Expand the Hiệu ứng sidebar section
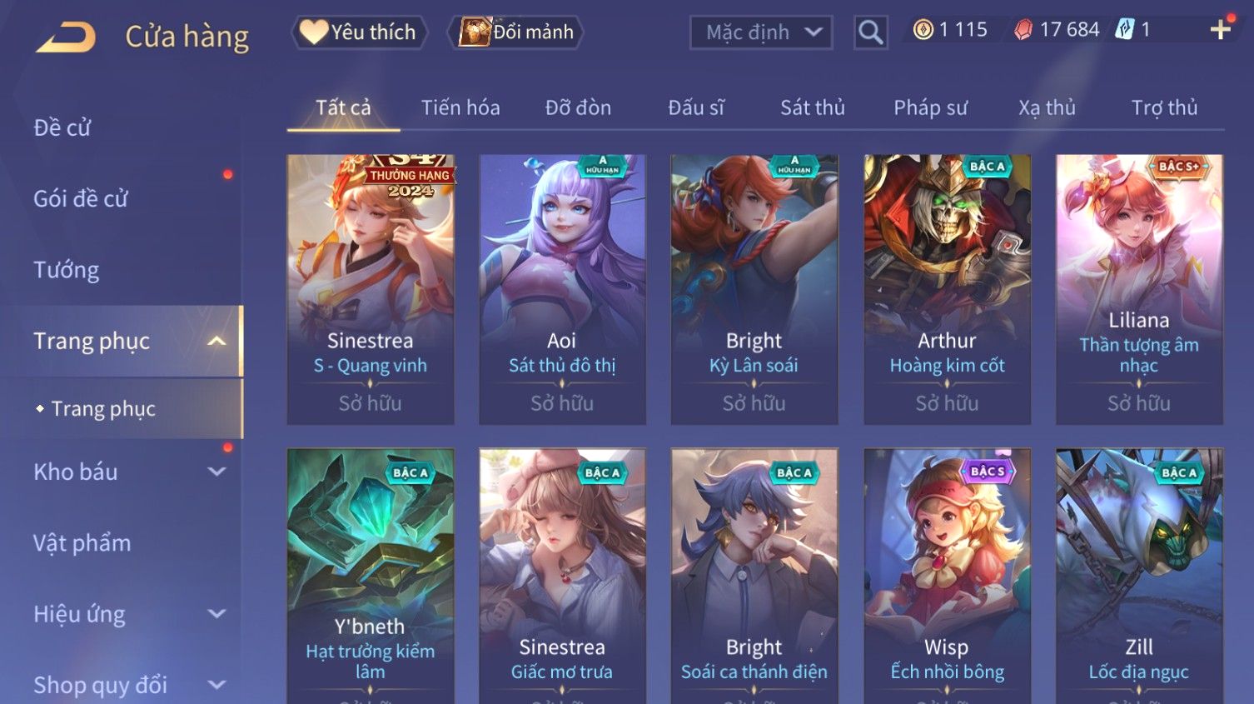The height and width of the screenshot is (704, 1254). pyautogui.click(x=216, y=614)
